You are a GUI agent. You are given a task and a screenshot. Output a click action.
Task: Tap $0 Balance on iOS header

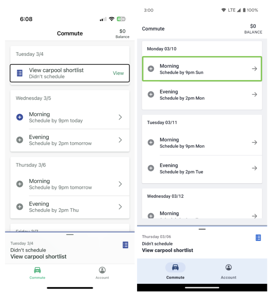[122, 33]
